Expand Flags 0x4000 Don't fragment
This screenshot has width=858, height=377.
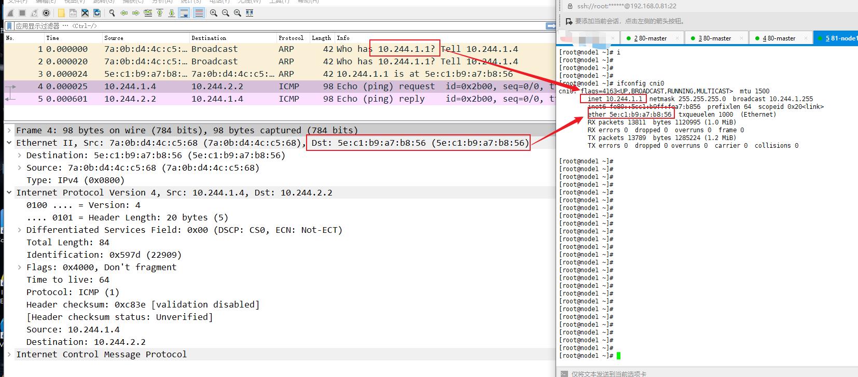[x=20, y=267]
